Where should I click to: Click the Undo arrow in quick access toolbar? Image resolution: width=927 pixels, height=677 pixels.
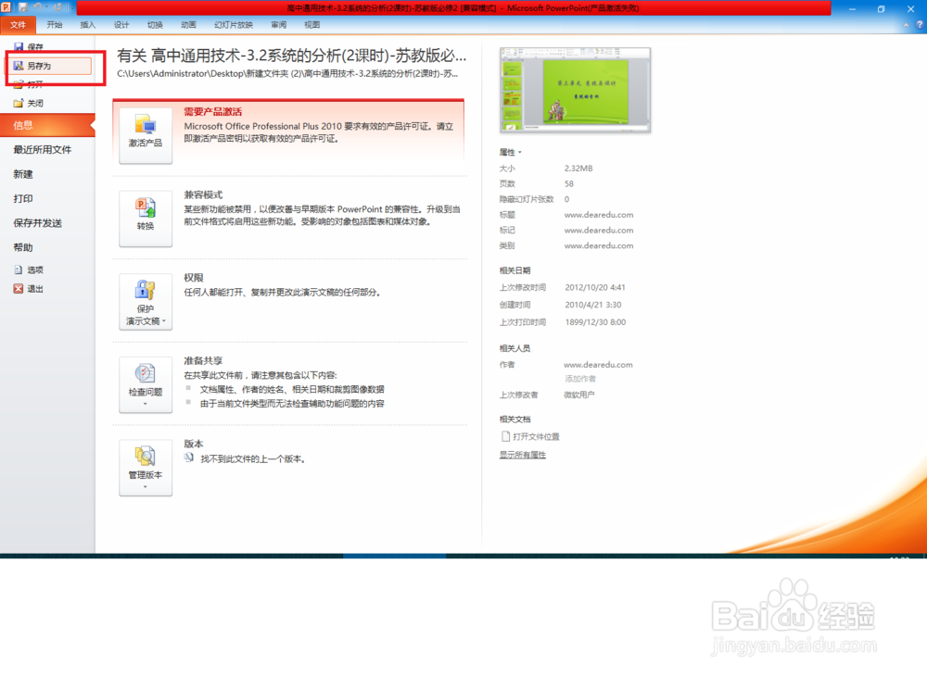(x=38, y=7)
